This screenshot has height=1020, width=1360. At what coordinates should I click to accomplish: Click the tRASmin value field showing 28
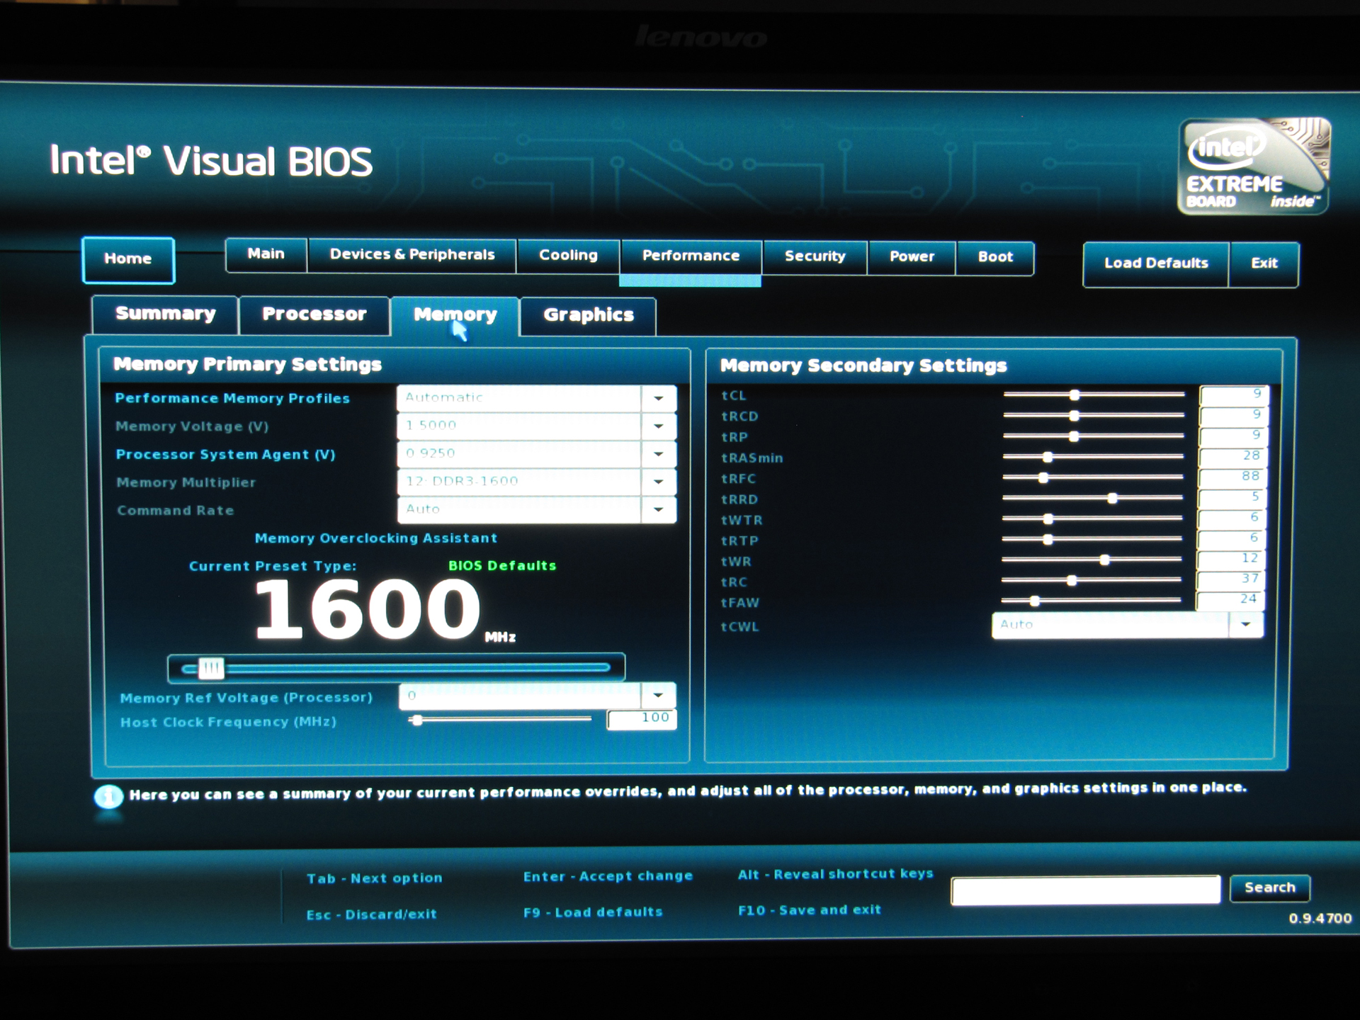click(1233, 456)
